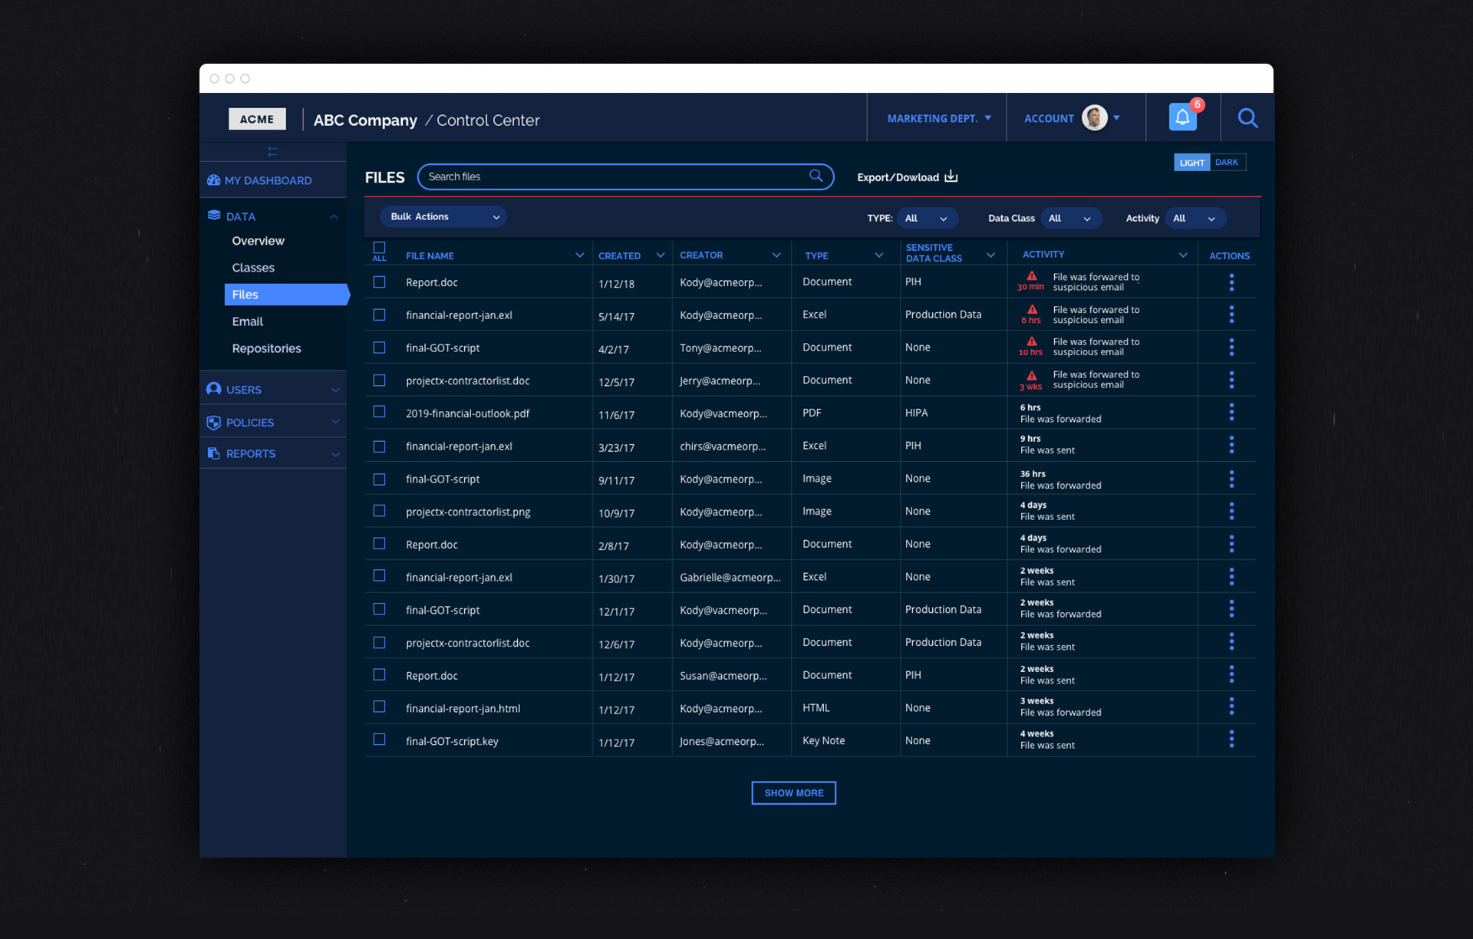Expand the Users sidebar section

click(x=335, y=390)
